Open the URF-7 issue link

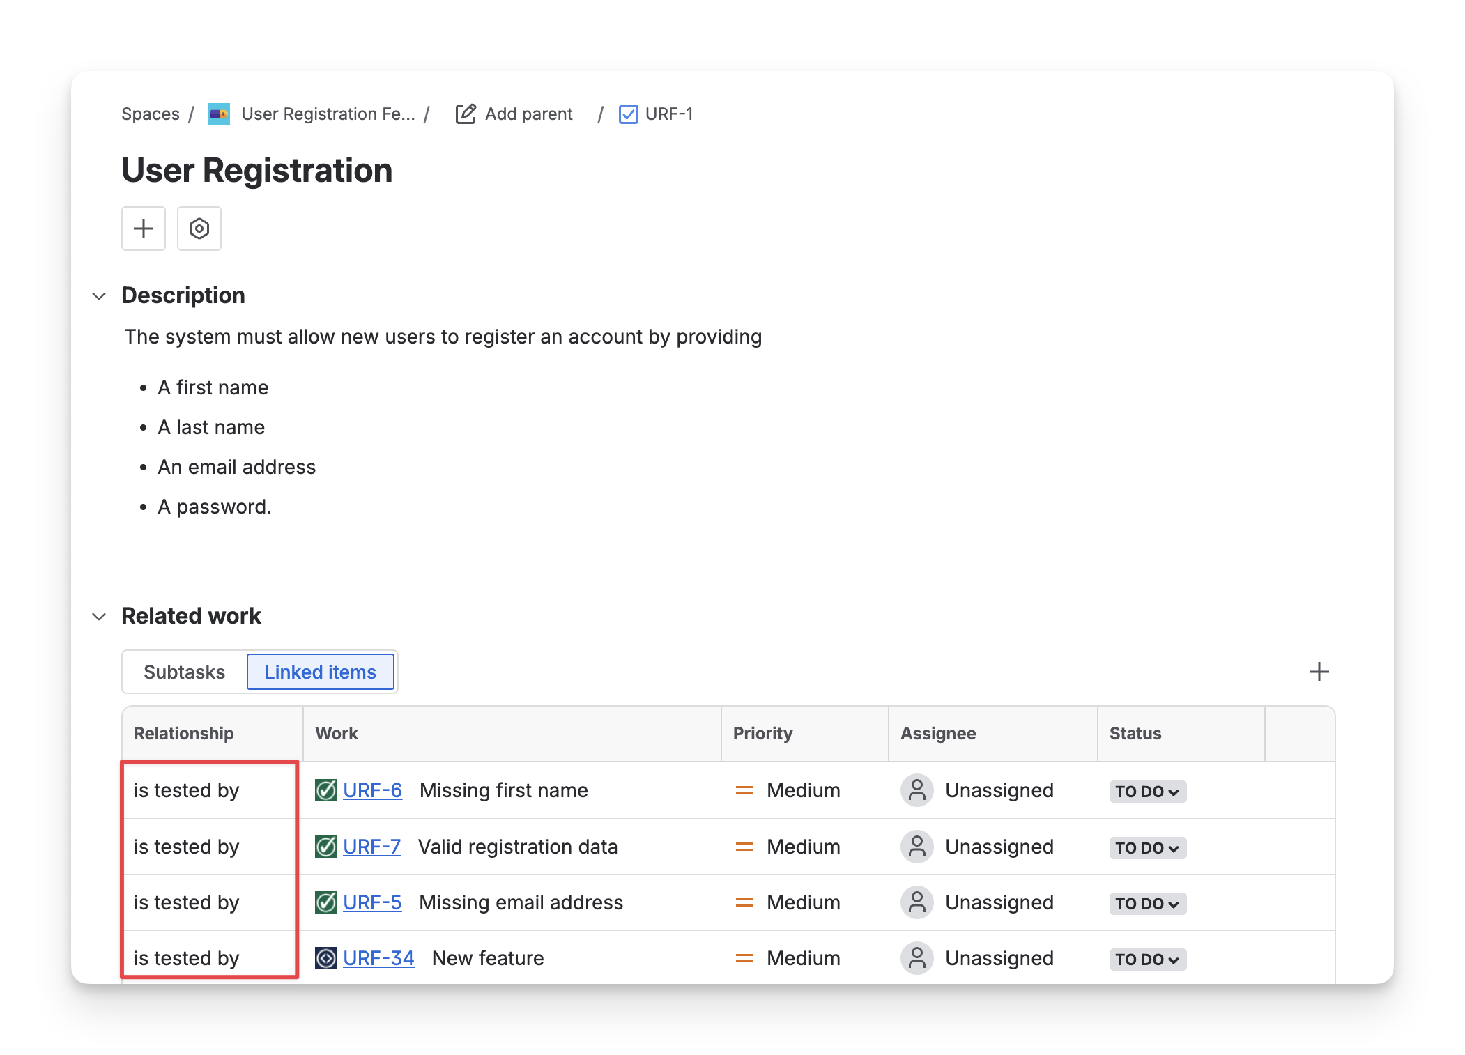pyautogui.click(x=371, y=847)
